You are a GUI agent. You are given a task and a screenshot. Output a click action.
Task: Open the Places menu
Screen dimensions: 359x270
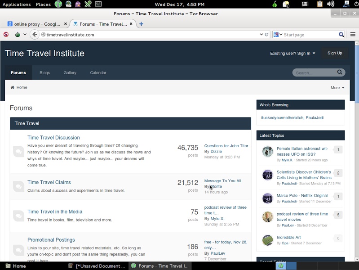[x=43, y=4]
